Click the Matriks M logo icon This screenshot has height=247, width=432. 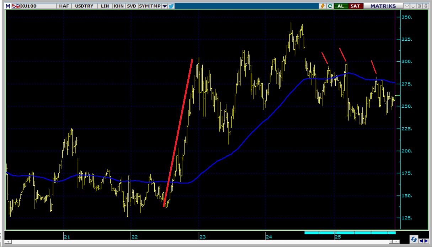coord(8,6)
